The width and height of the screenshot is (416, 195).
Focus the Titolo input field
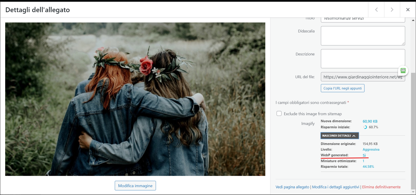tap(363, 19)
